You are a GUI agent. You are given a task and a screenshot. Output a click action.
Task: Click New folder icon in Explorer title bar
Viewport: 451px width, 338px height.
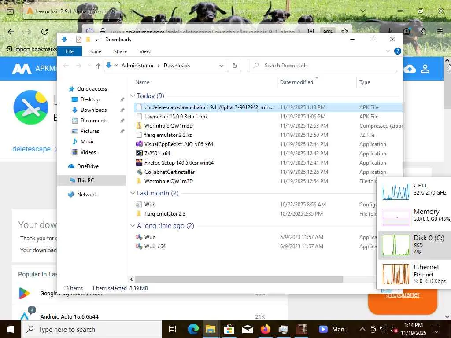[88, 40]
